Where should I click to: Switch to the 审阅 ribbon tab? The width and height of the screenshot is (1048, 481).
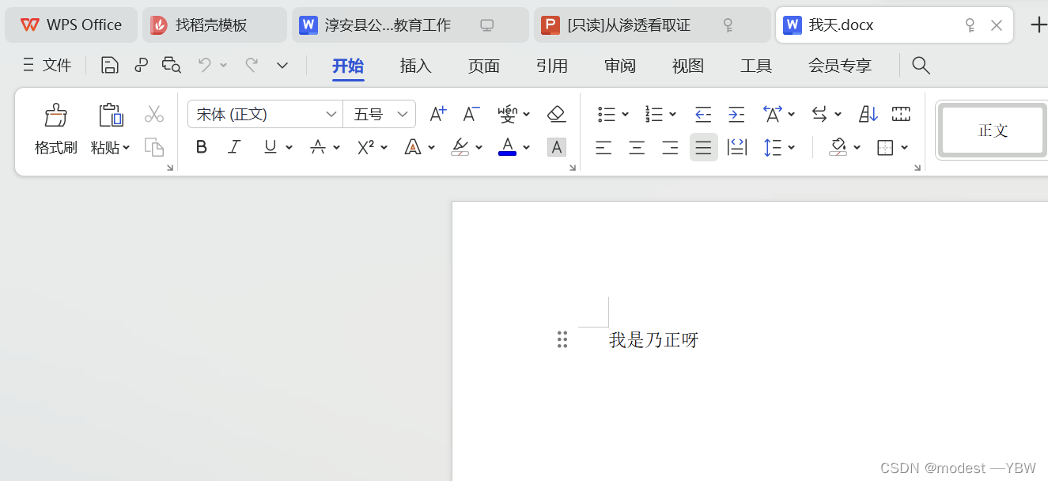pyautogui.click(x=620, y=66)
